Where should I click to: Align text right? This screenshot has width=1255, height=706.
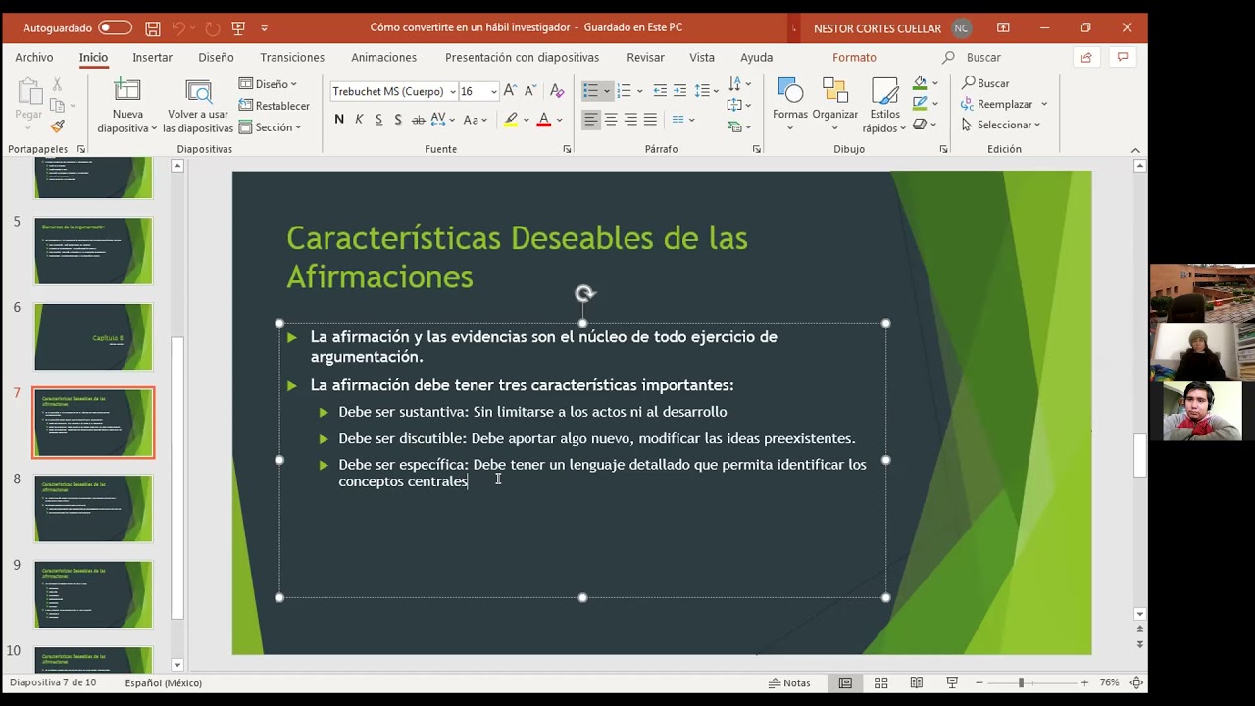click(630, 120)
